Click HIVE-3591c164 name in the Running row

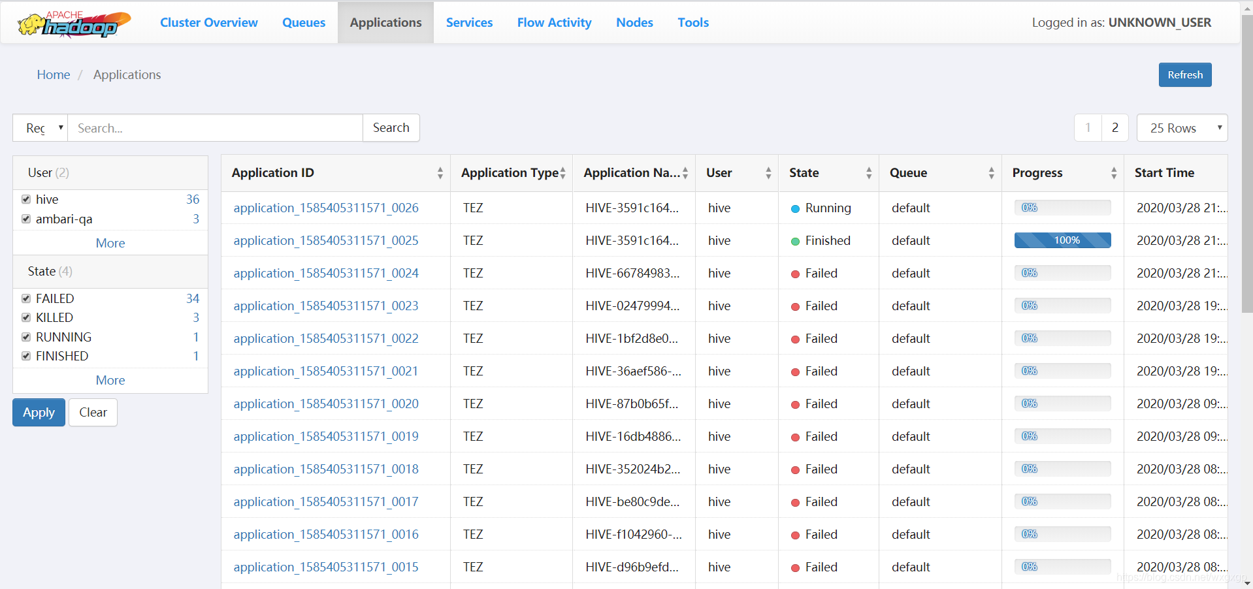coord(632,208)
